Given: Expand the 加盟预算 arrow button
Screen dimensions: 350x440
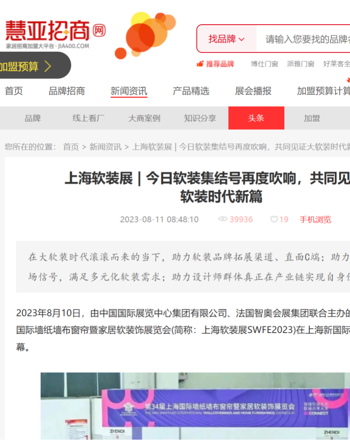Looking at the screenshot, I should click(47, 66).
